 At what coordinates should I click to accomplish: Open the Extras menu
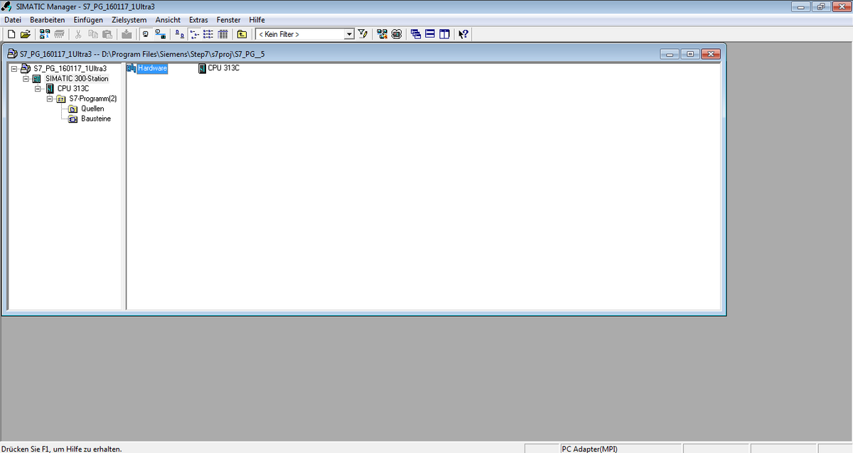tap(198, 20)
